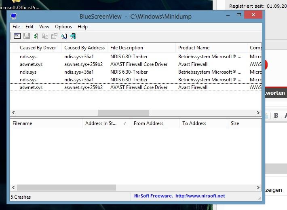287x210 pixels.
Task: Click the upper pane scroll right arrow
Action: [x=258, y=113]
